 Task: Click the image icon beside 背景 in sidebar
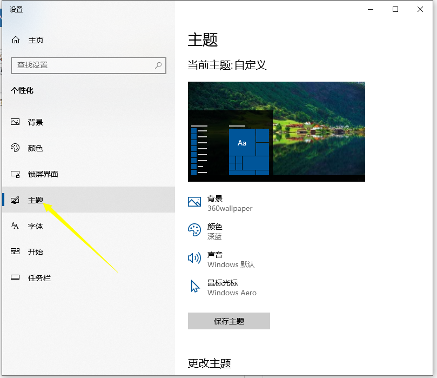coord(16,122)
